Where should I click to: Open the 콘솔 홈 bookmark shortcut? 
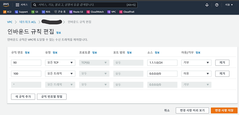point(60,12)
